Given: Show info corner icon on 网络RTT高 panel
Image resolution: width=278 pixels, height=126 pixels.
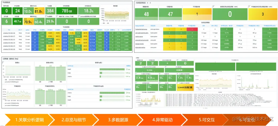Looking at the screenshot, I should [57, 16].
